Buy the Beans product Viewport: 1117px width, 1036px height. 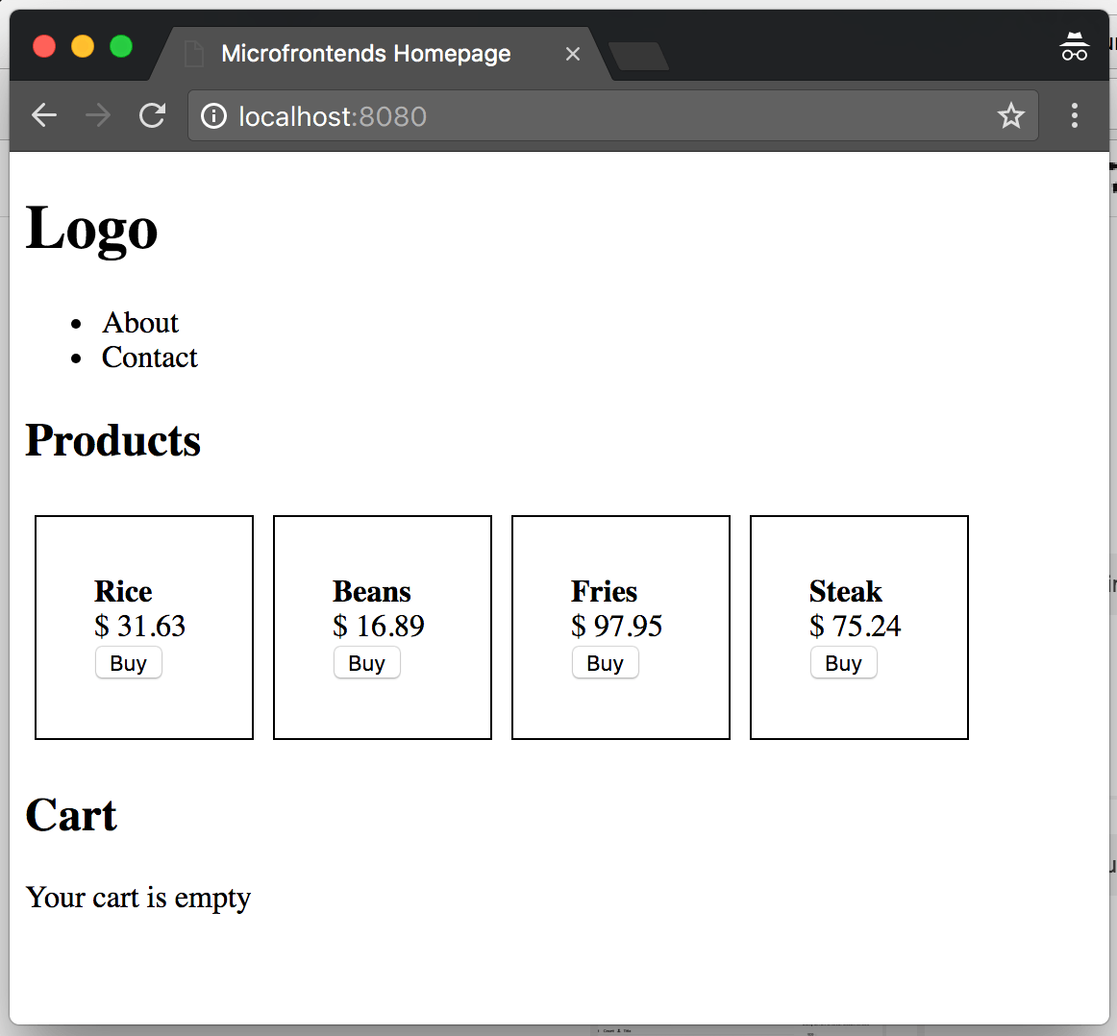click(366, 663)
